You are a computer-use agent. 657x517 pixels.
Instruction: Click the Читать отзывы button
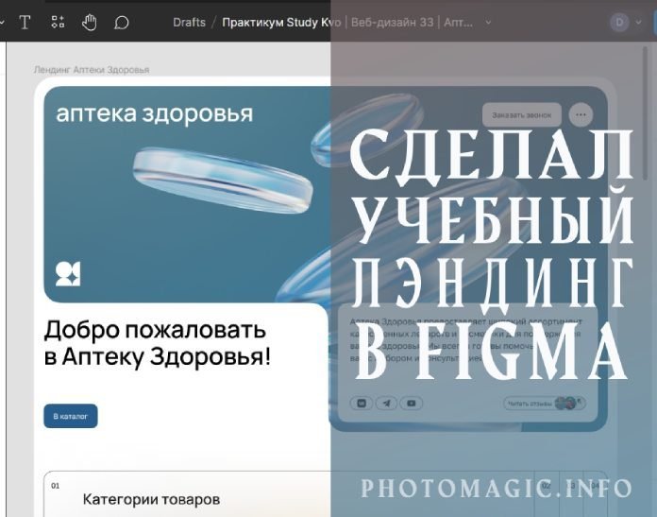coord(545,404)
